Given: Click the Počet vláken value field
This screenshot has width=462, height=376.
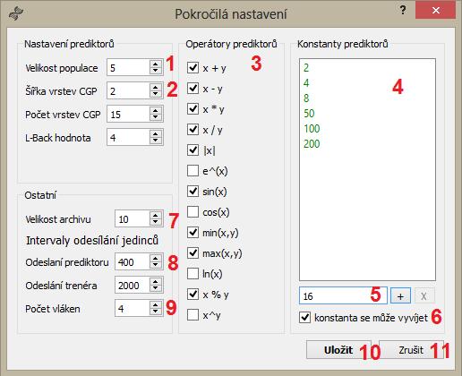Looking at the screenshot, I should [133, 309].
